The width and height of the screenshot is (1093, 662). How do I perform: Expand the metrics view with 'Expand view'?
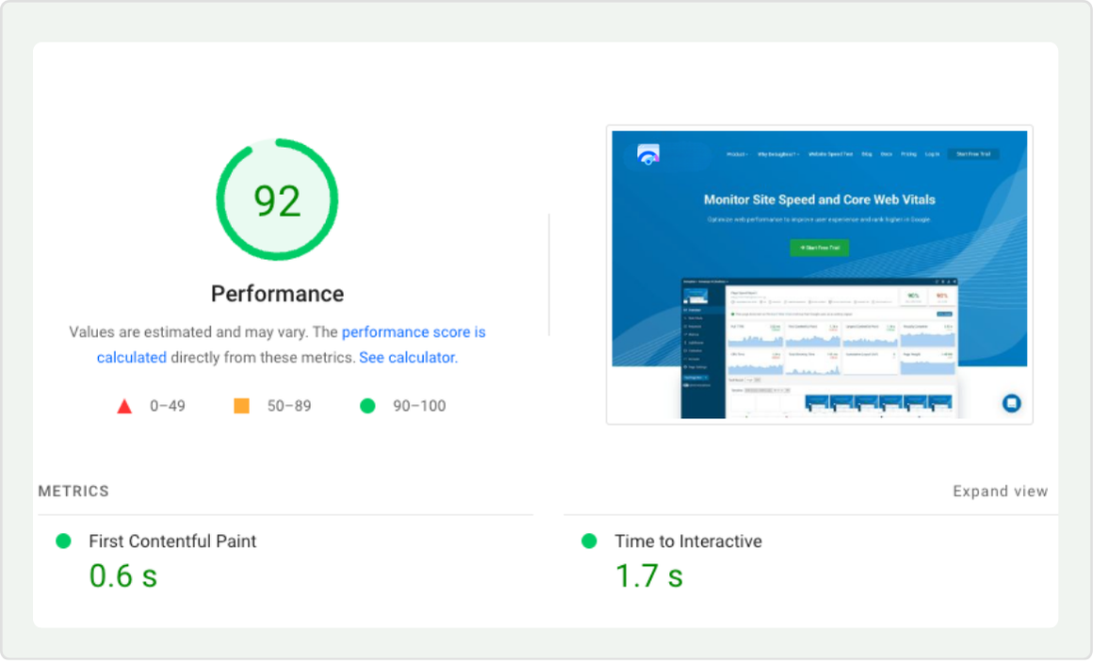pyautogui.click(x=1000, y=491)
